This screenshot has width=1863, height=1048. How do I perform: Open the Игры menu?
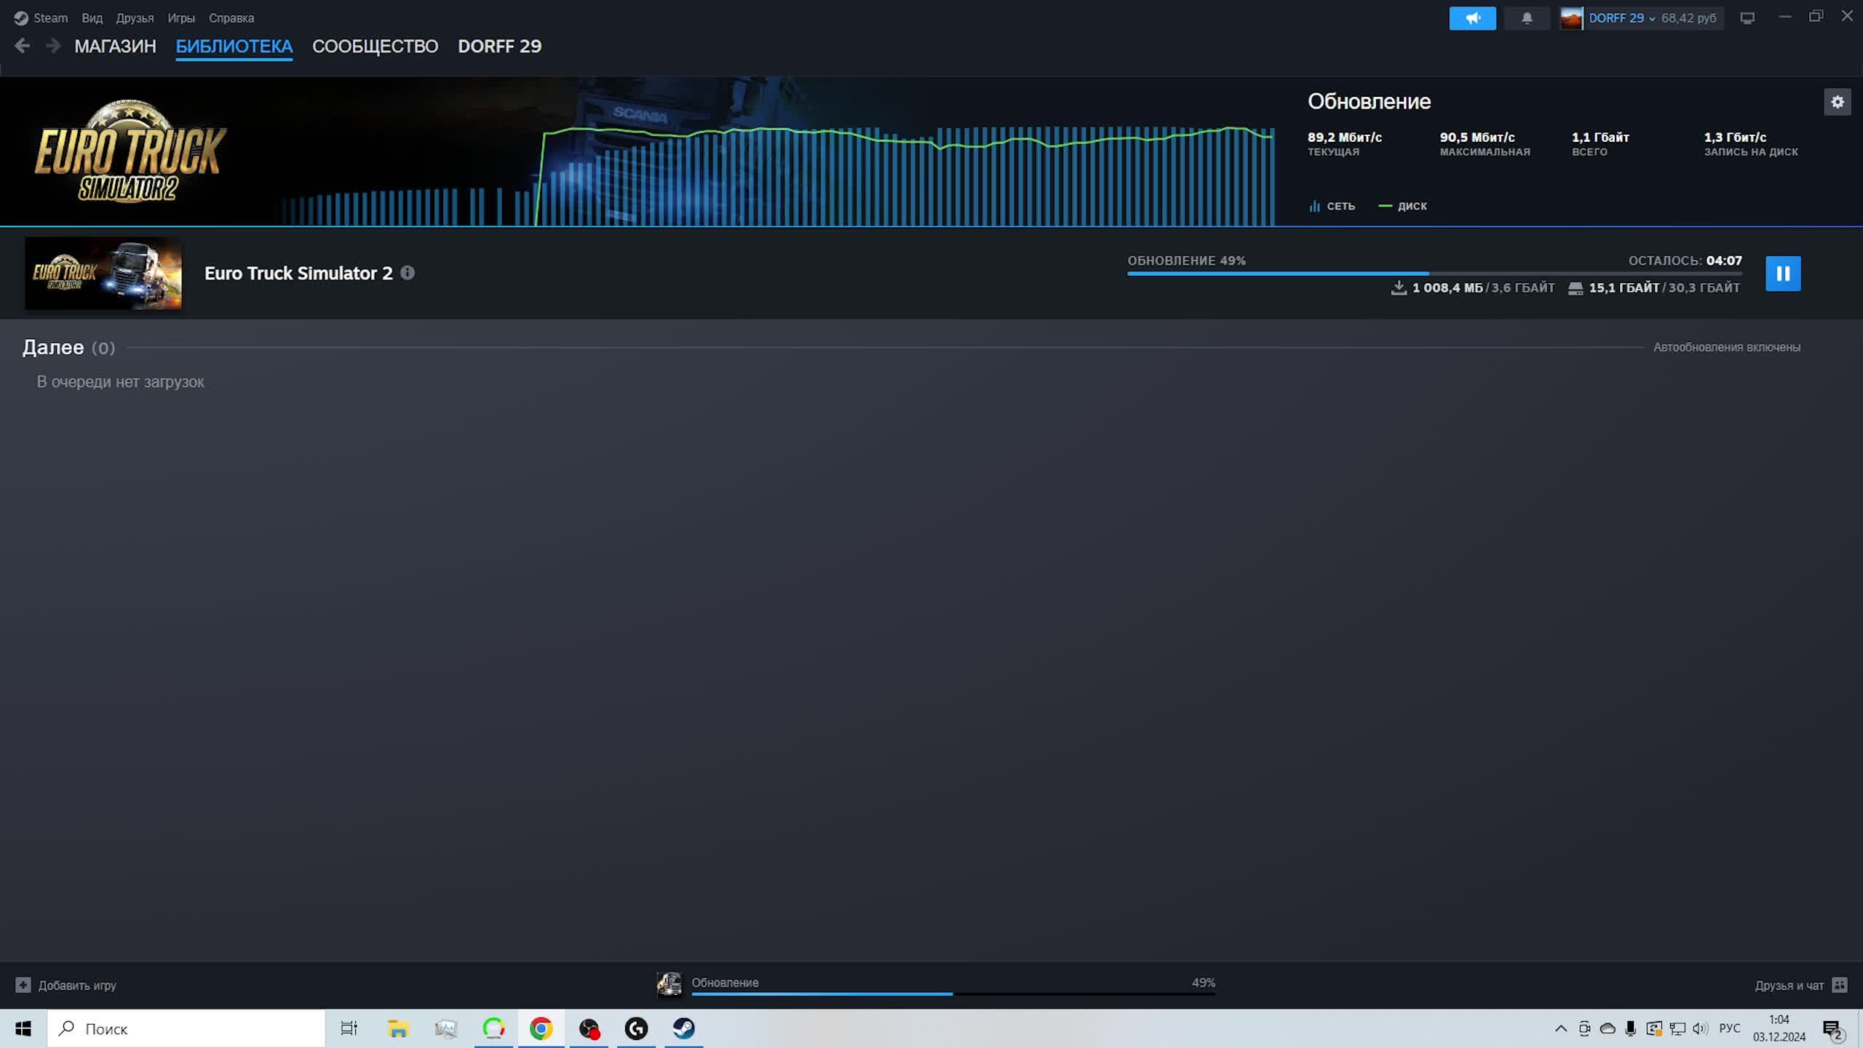tap(180, 18)
